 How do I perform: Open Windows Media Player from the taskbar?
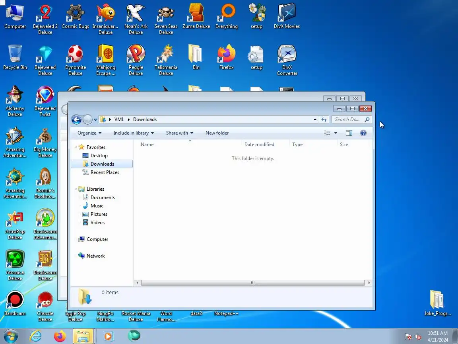click(x=108, y=336)
